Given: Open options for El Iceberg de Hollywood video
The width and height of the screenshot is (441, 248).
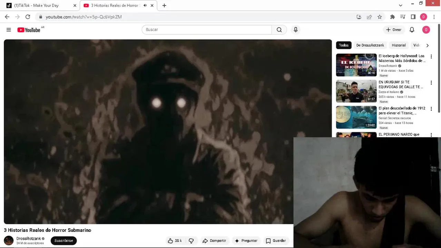Looking at the screenshot, I should coord(431,56).
